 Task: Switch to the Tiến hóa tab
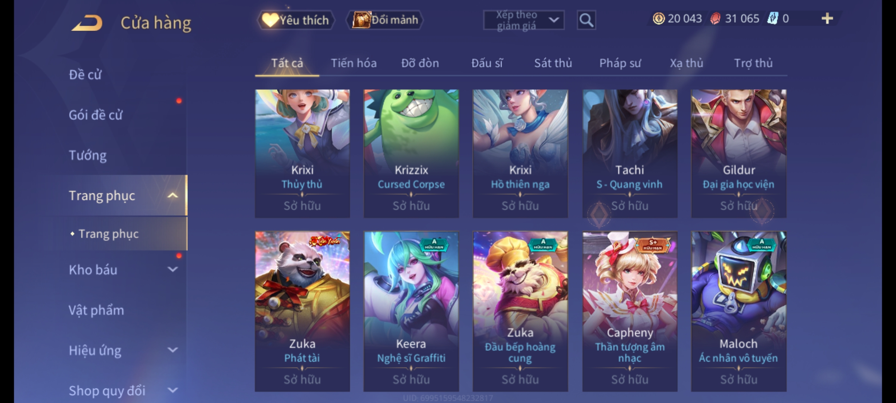click(354, 63)
